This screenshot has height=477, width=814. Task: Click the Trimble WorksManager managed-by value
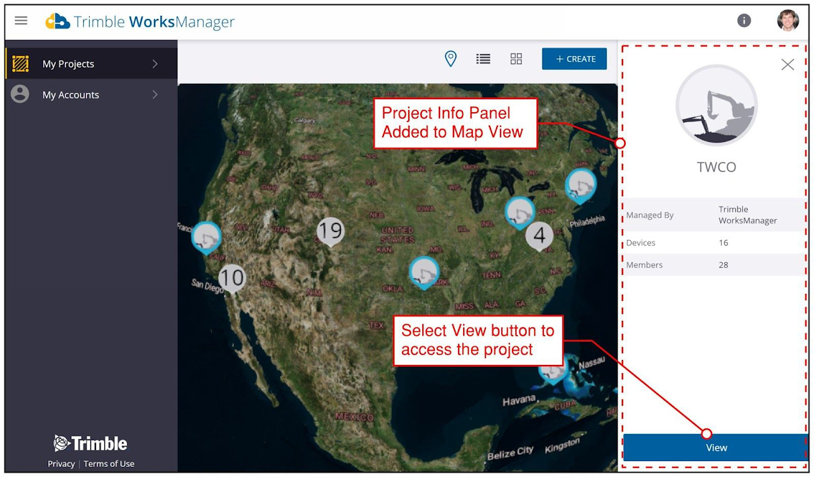[x=748, y=215]
